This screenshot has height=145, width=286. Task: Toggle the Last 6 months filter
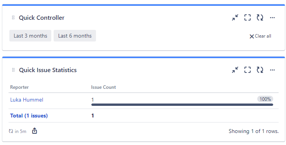coord(75,36)
